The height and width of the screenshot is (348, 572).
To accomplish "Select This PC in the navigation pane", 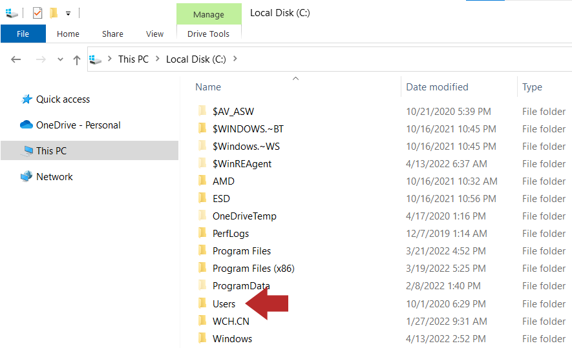I will [x=89, y=150].
